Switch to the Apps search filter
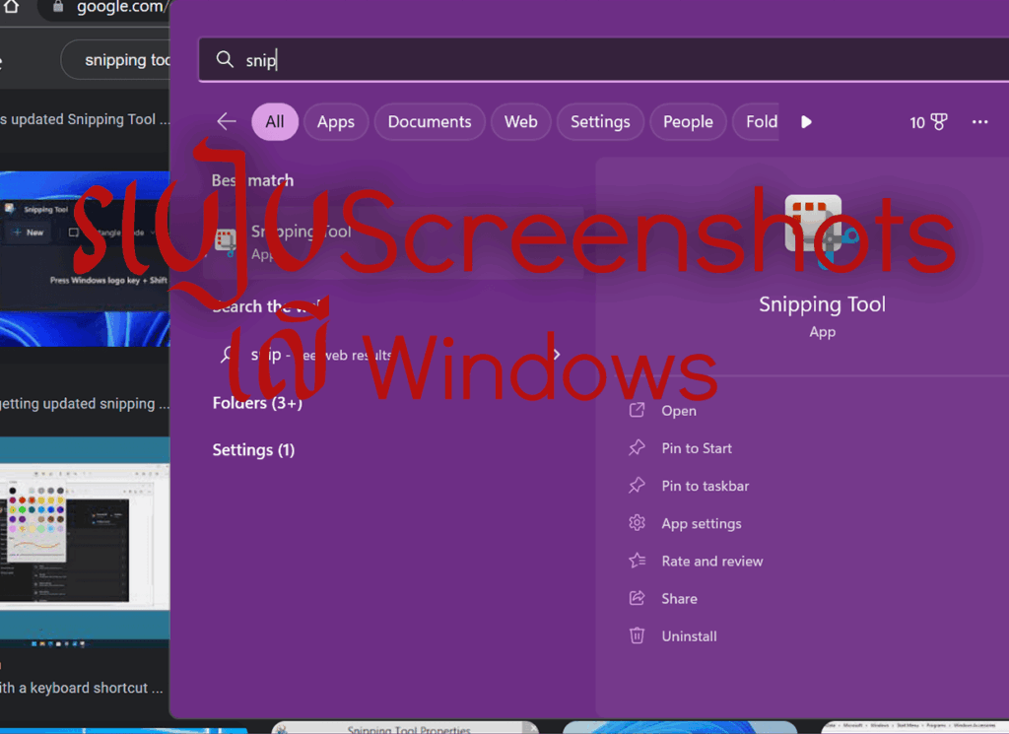This screenshot has width=1009, height=734. coord(336,121)
